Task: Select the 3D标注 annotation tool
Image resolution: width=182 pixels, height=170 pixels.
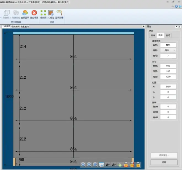Action: tap(51, 14)
